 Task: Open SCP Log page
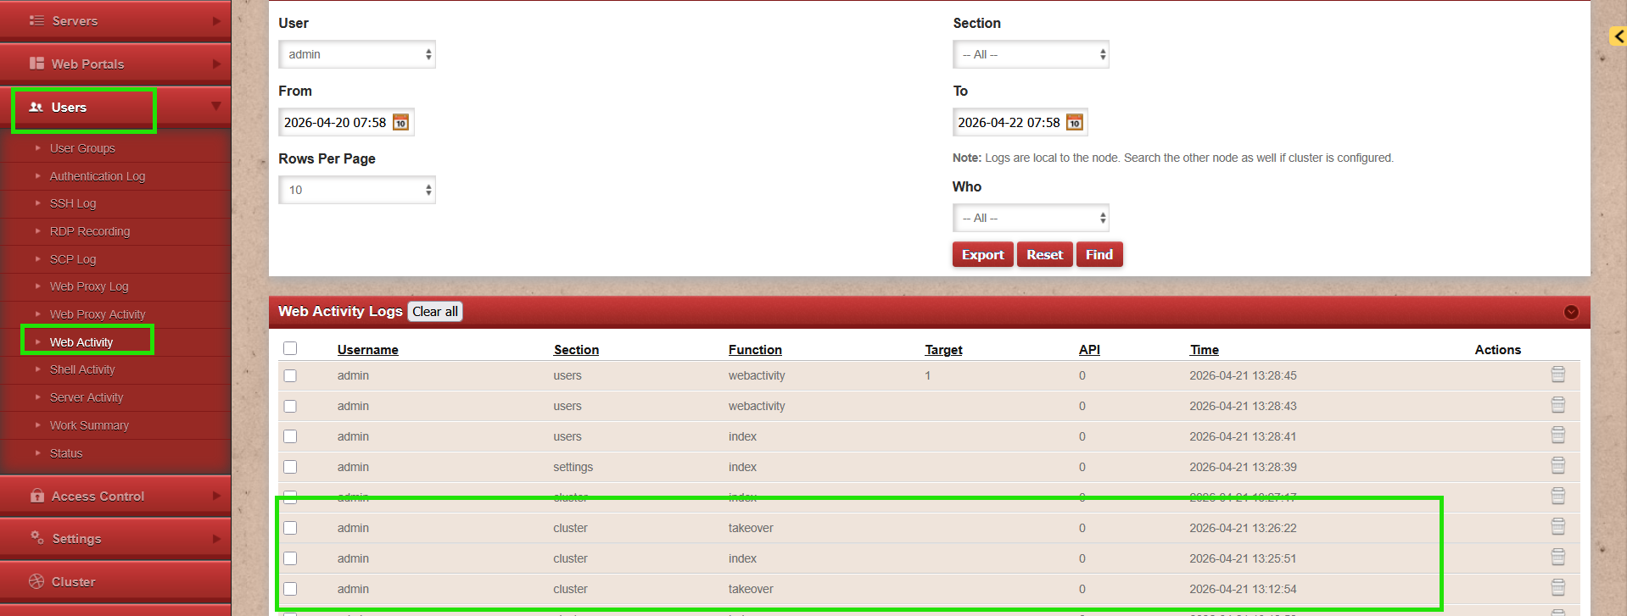(73, 259)
